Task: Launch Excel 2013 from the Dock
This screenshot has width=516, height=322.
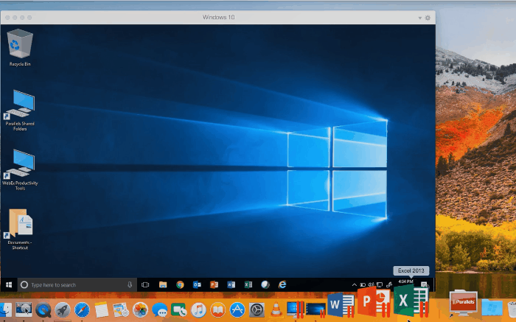Action: tap(411, 301)
